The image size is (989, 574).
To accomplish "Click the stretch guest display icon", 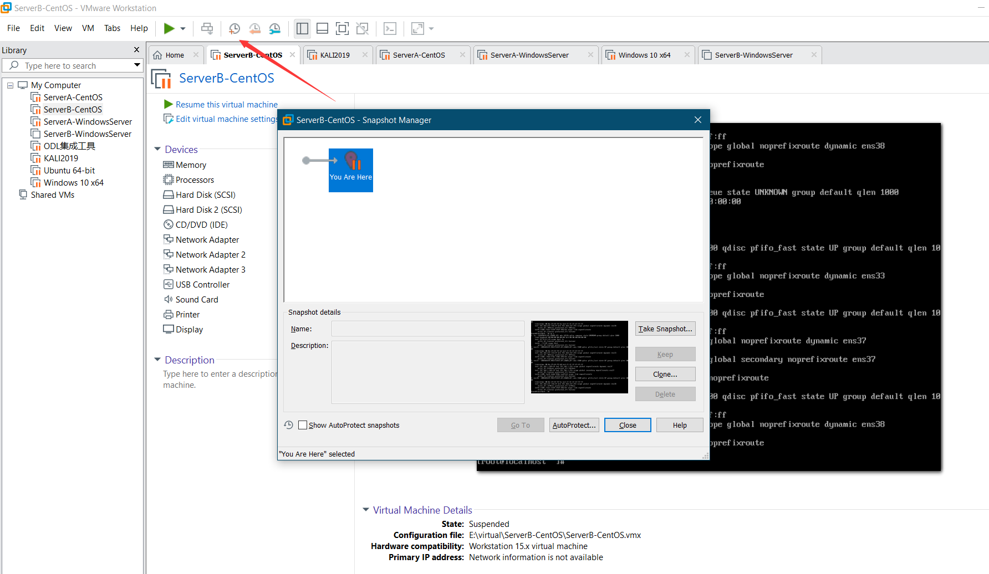I will pyautogui.click(x=417, y=28).
